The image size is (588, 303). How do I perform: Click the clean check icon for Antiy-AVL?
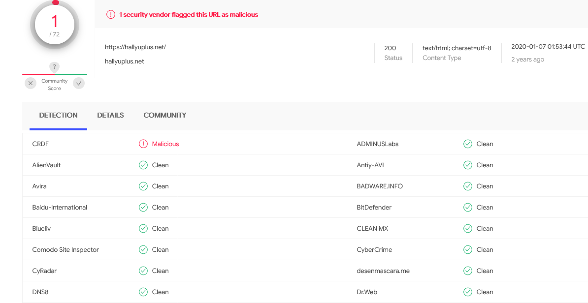(x=468, y=165)
